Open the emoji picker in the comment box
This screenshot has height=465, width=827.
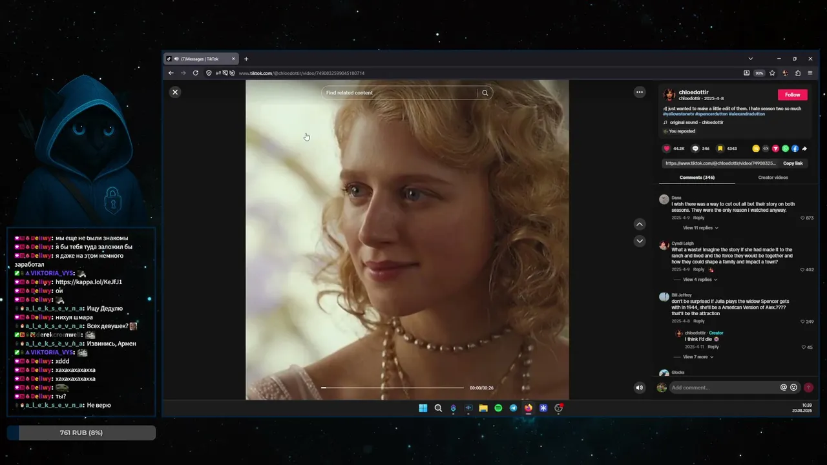(794, 387)
